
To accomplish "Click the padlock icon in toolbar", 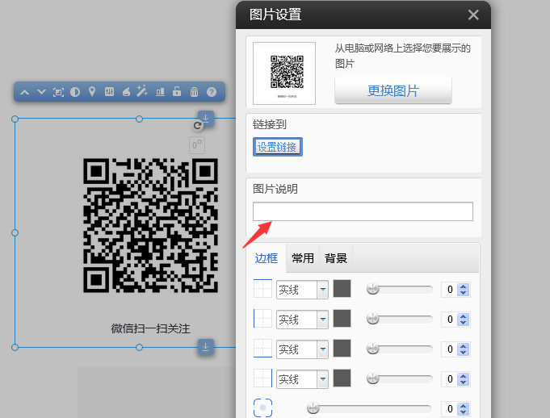I will coord(177,92).
